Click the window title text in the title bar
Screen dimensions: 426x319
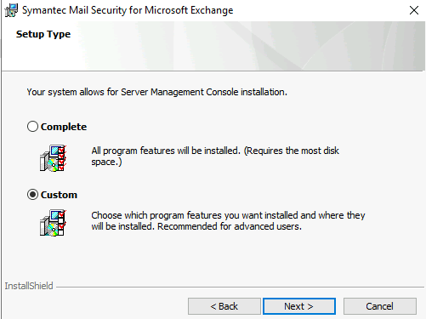click(x=128, y=10)
